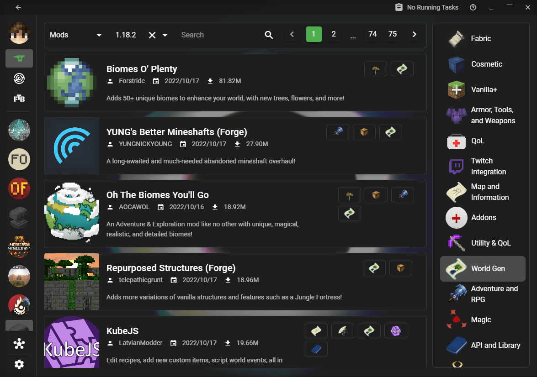The image size is (537, 377).
Task: Jump to page 74 of results
Action: click(x=372, y=34)
